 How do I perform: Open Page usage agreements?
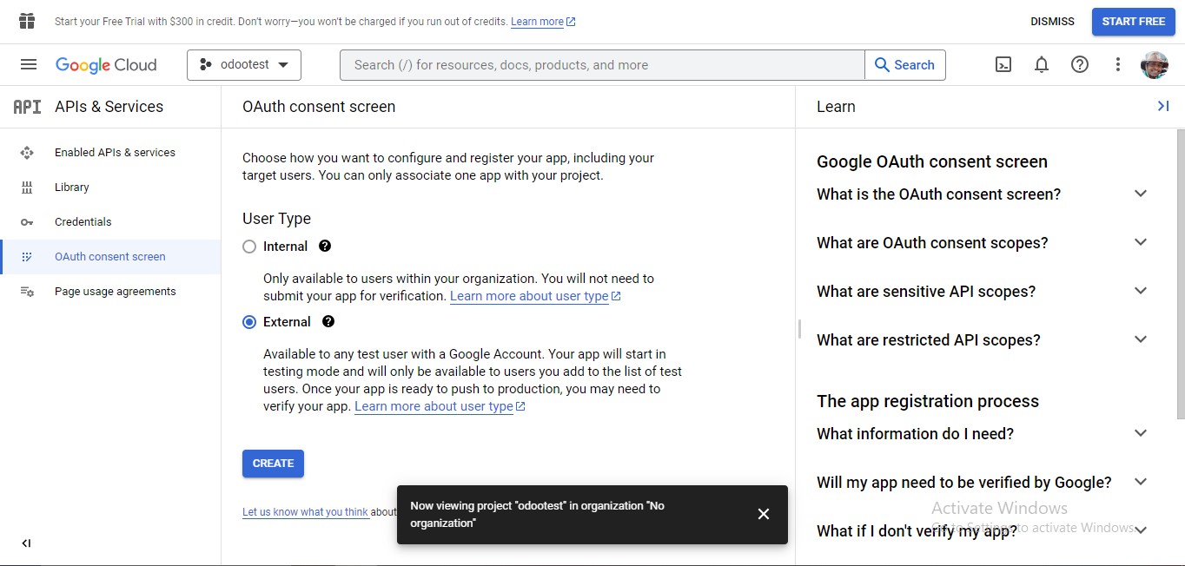[110, 292]
